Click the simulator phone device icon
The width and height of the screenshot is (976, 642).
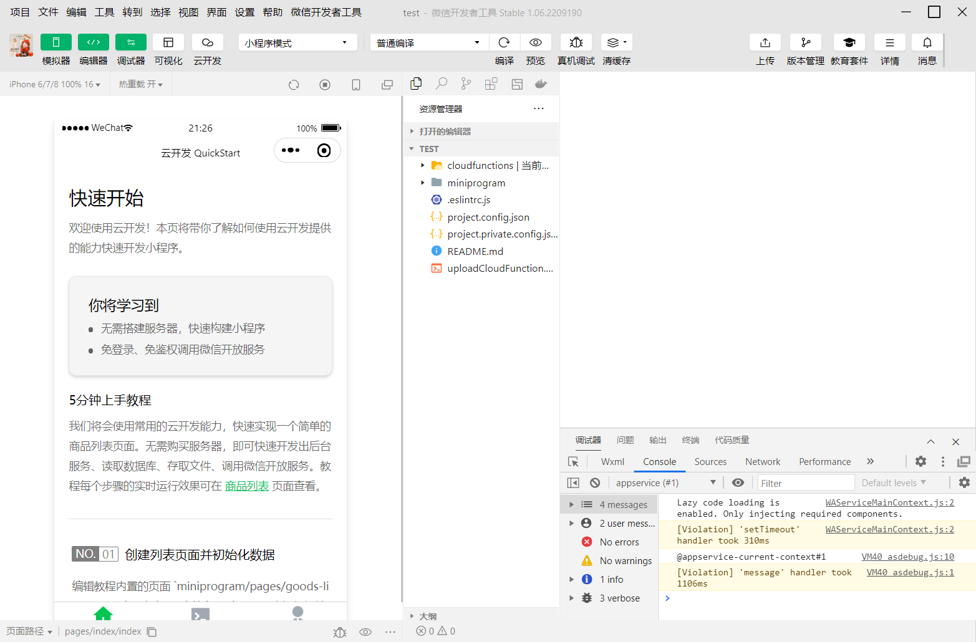pyautogui.click(x=356, y=85)
